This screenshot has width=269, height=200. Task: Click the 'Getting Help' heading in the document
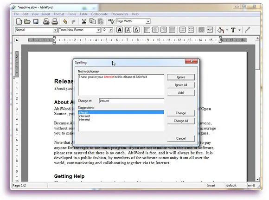(x=69, y=176)
